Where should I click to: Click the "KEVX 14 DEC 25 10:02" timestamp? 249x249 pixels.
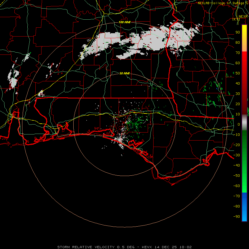tap(167, 247)
